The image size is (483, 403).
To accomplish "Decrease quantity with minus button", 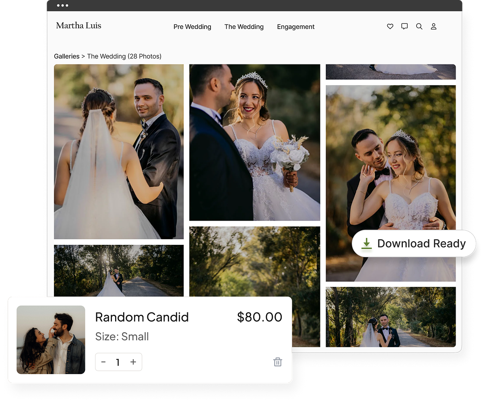I will (x=103, y=362).
